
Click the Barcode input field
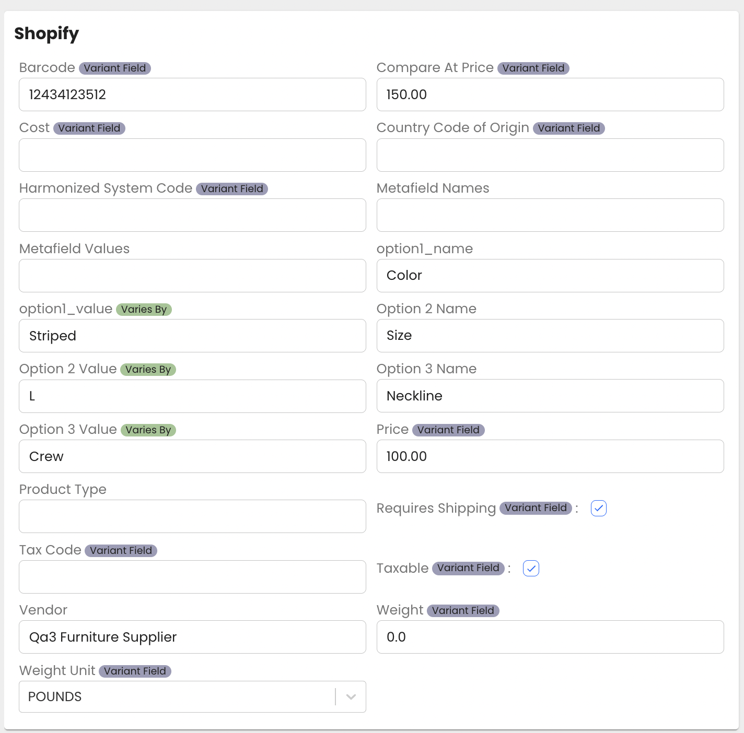pos(192,94)
